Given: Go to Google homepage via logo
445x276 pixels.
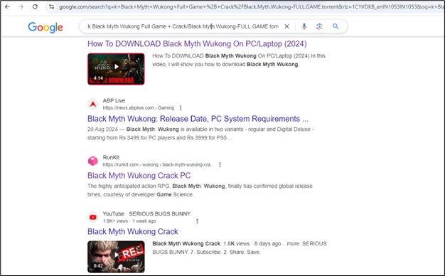Looking at the screenshot, I should pyautogui.click(x=45, y=27).
